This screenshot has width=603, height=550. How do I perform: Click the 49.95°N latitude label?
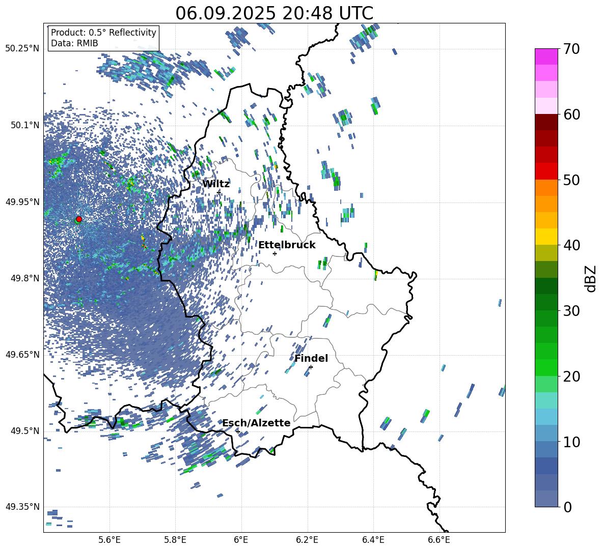[x=22, y=201]
